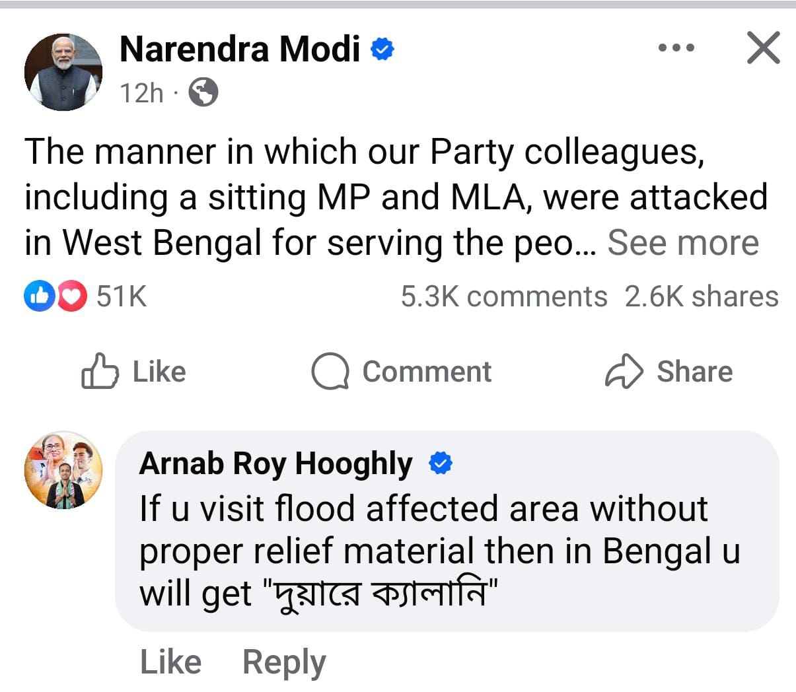
Task: Click the globe public visibility icon
Action: tap(203, 92)
